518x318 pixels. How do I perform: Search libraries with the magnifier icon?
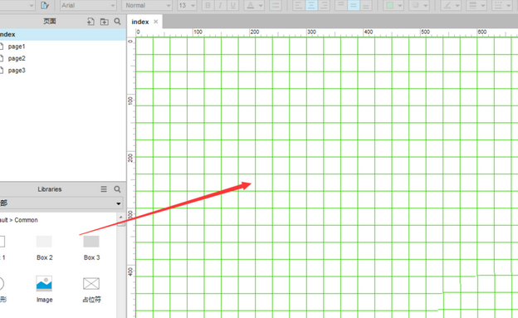tap(117, 189)
